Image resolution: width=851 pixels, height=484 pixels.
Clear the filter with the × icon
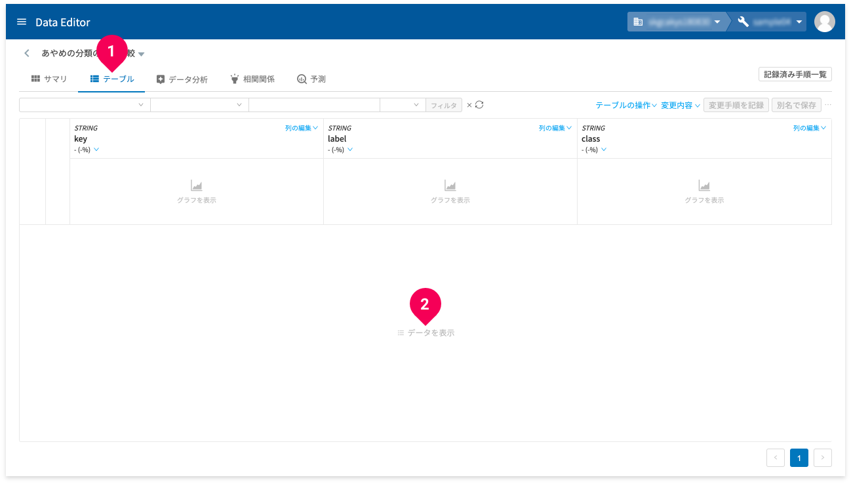click(x=469, y=105)
